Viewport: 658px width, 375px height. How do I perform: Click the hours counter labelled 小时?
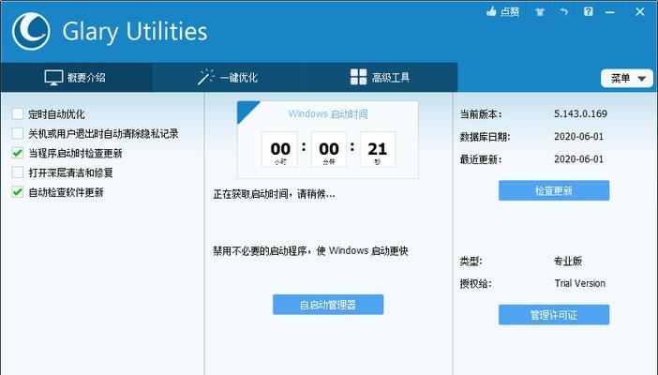coord(280,149)
